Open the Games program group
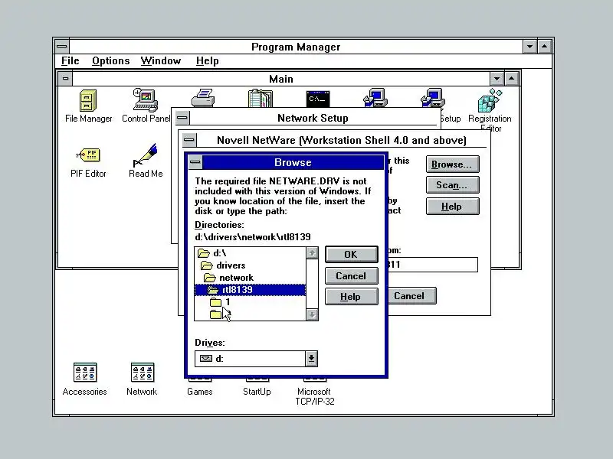The image size is (613, 459). tap(200, 391)
